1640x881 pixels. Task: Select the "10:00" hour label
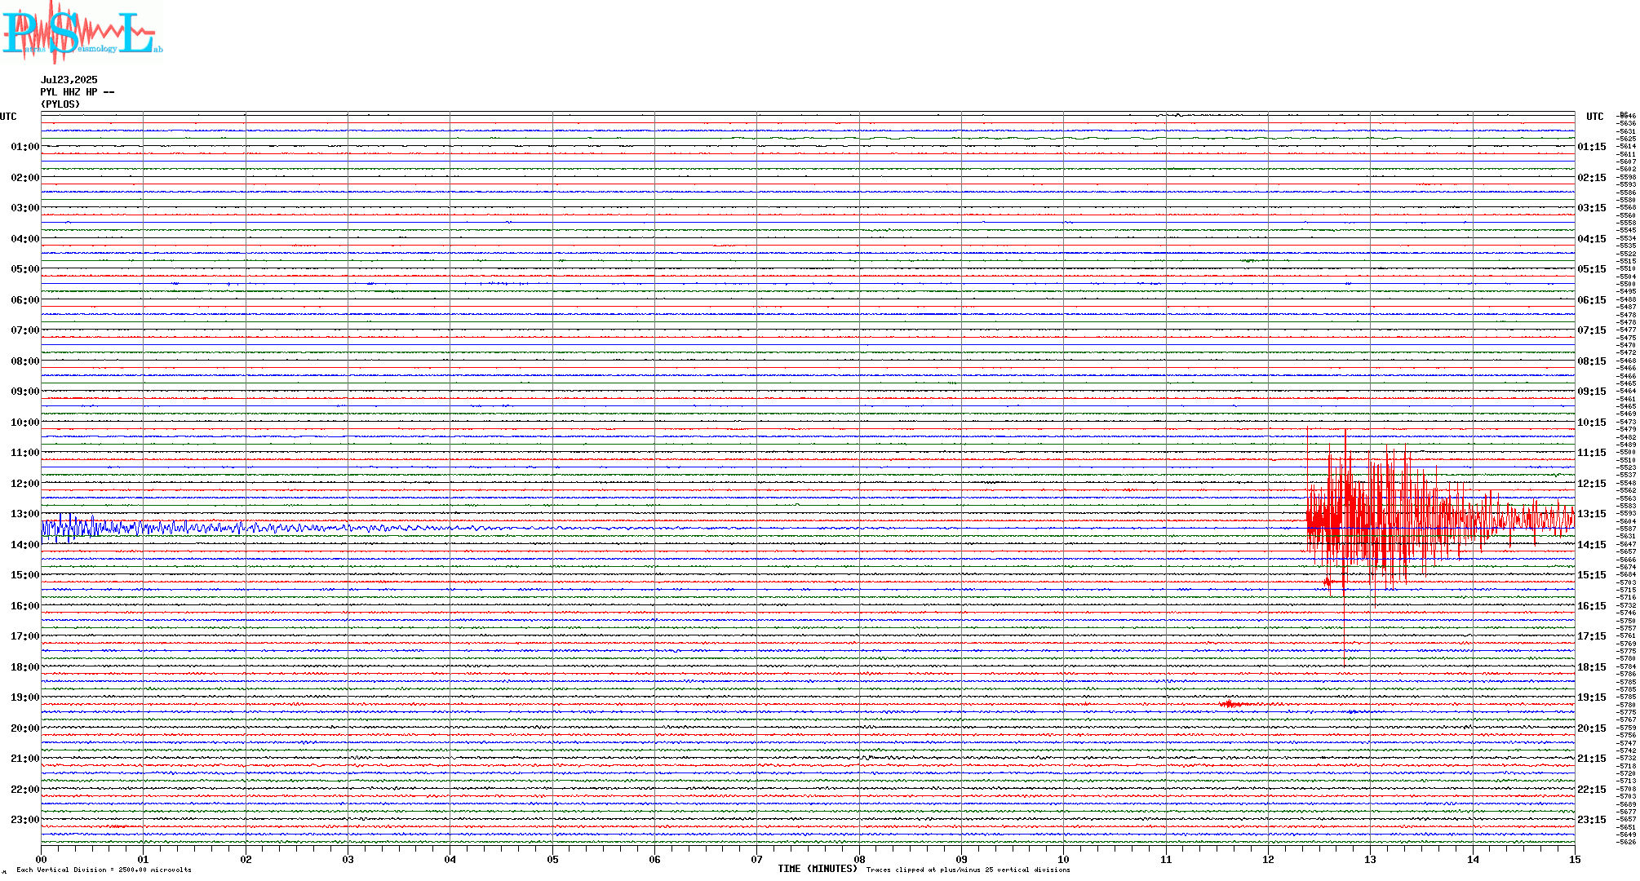(x=25, y=423)
